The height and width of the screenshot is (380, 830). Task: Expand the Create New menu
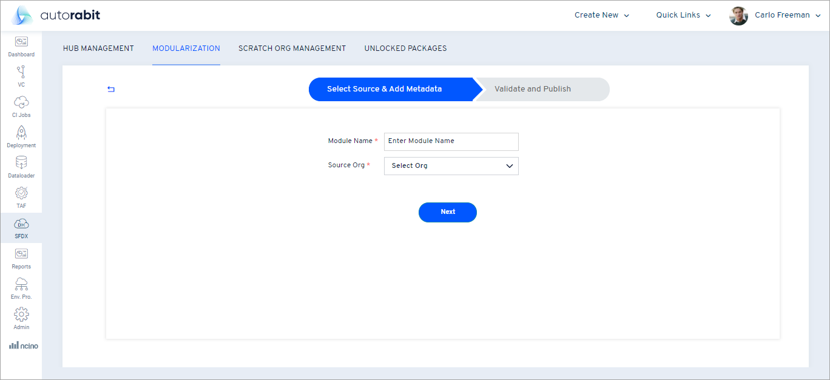point(601,15)
